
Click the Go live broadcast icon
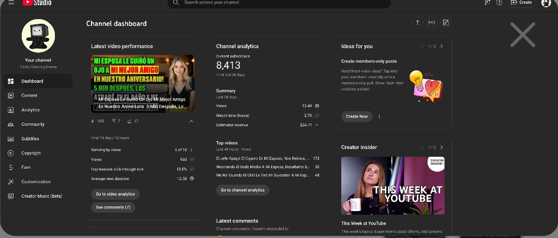[432, 23]
